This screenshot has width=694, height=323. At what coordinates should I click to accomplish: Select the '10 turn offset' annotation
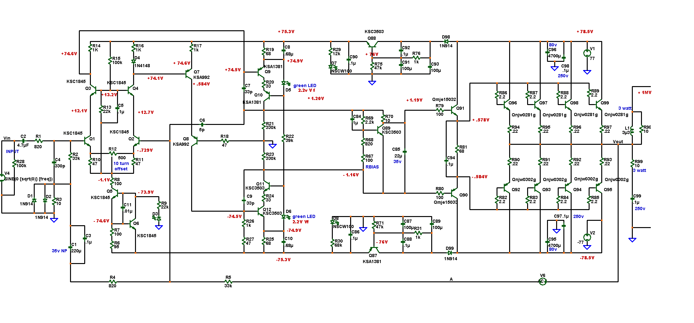[121, 166]
